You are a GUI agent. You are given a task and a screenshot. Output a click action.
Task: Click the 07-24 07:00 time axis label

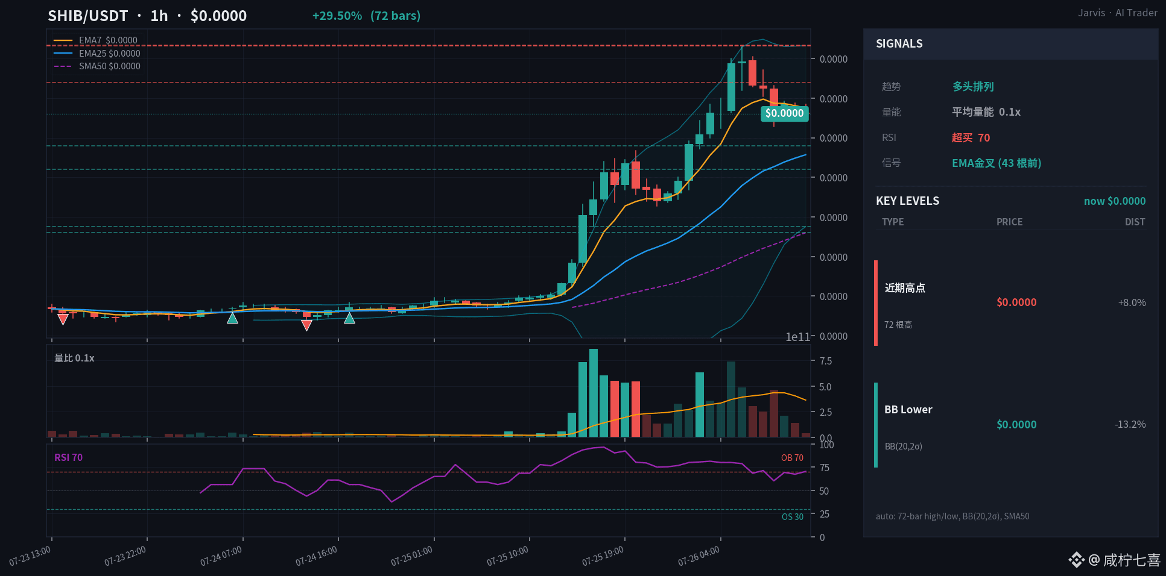tap(221, 556)
